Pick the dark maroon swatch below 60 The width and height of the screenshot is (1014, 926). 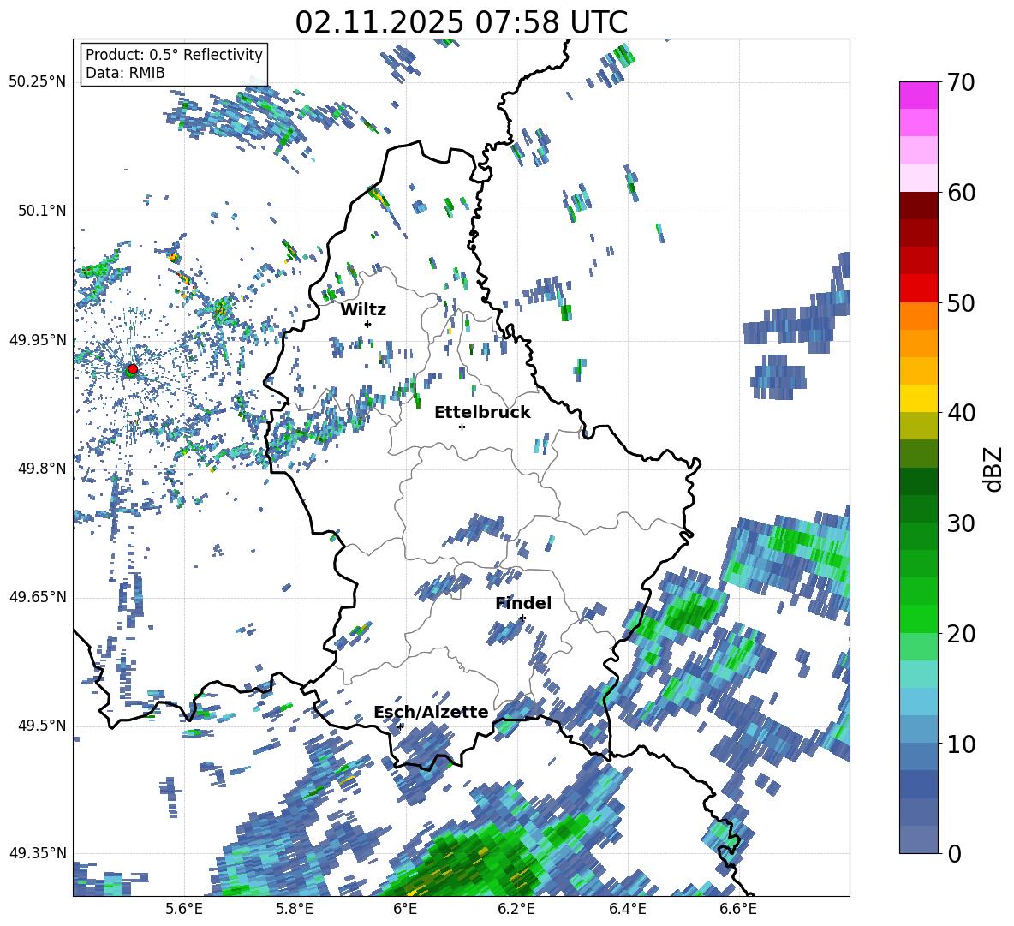coord(918,206)
